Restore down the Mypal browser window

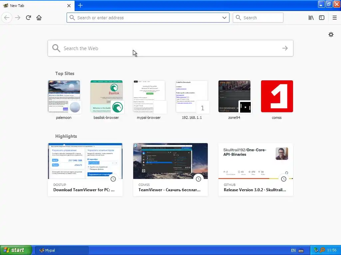[x=329, y=4]
